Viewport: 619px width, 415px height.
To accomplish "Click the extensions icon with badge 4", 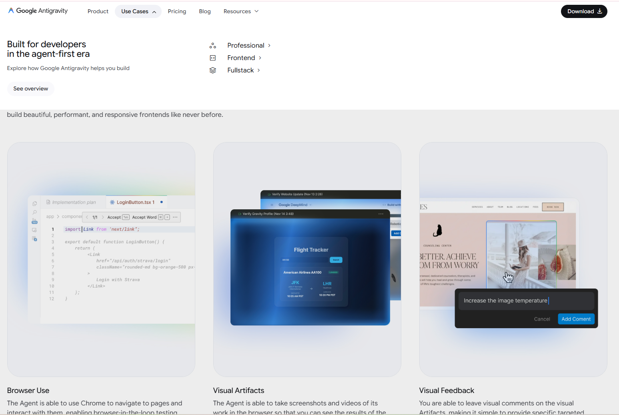I will click(x=35, y=239).
